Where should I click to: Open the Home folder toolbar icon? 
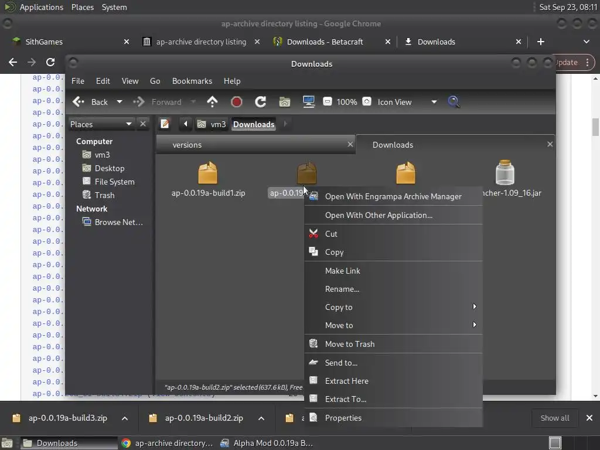click(x=284, y=102)
